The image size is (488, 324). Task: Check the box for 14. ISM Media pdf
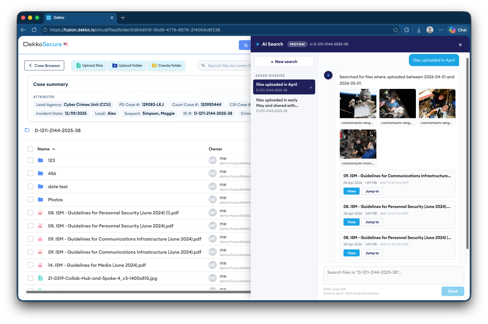pyautogui.click(x=30, y=265)
